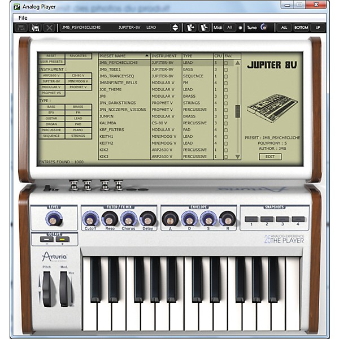Show USER PRESETS
The width and height of the screenshot is (339, 339).
(51, 62)
